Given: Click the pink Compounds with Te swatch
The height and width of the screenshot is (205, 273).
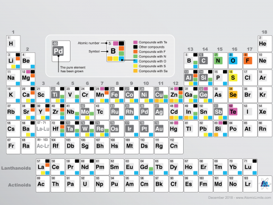Looking at the screenshot, I should click(x=135, y=42).
